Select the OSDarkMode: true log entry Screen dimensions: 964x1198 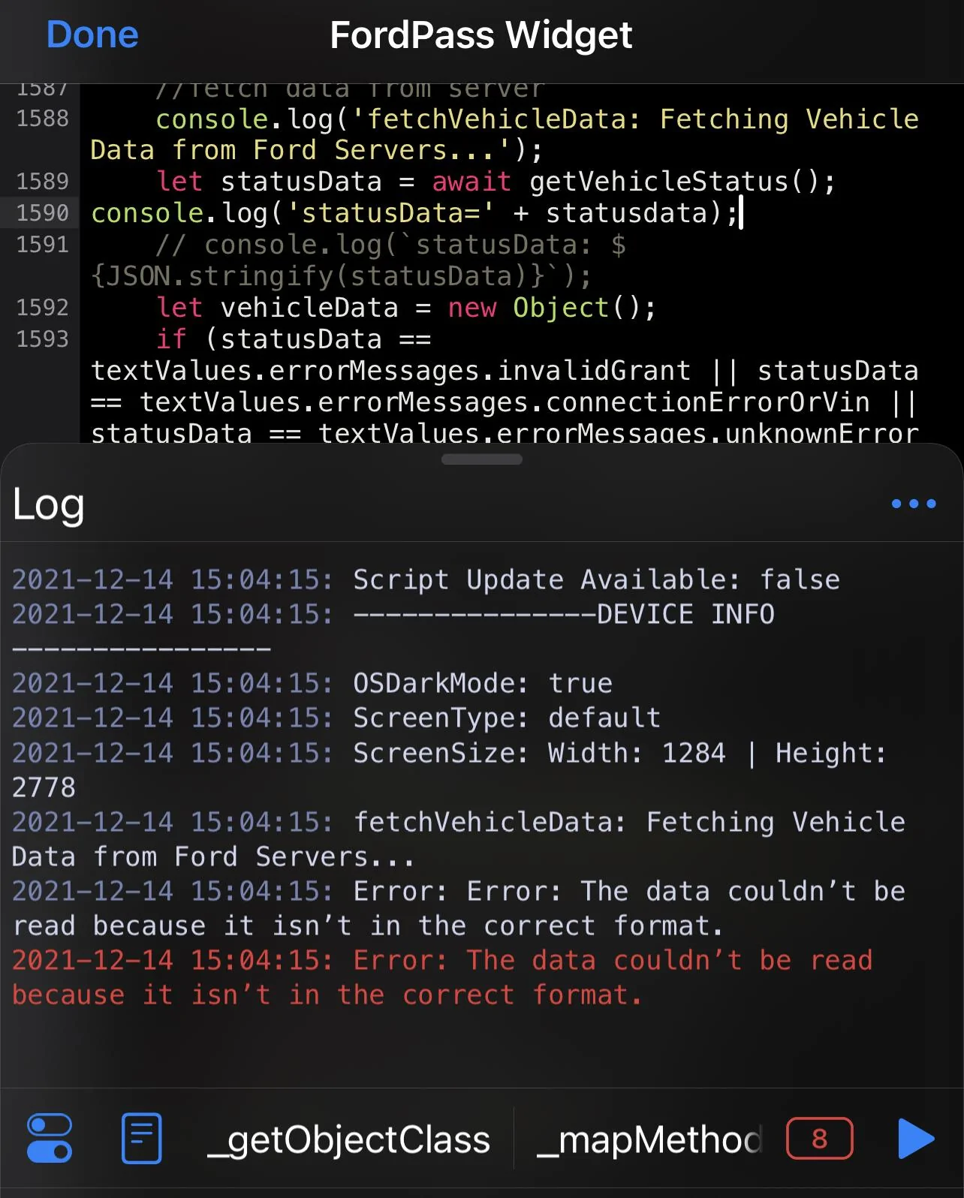[312, 683]
